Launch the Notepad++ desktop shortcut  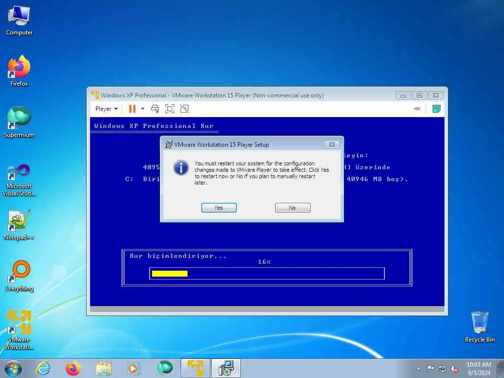(x=19, y=225)
